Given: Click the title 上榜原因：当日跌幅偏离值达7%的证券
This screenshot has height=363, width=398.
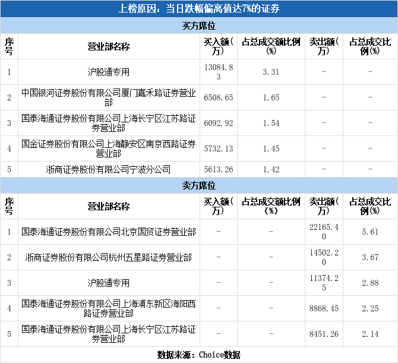Looking at the screenshot, I should click(x=199, y=9).
